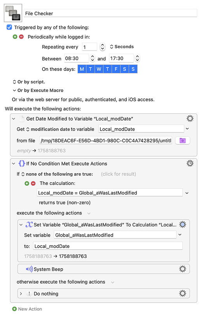This screenshot has width=201, height=315.
Task: Toggle Saturday in On these days
Action: tap(125, 69)
